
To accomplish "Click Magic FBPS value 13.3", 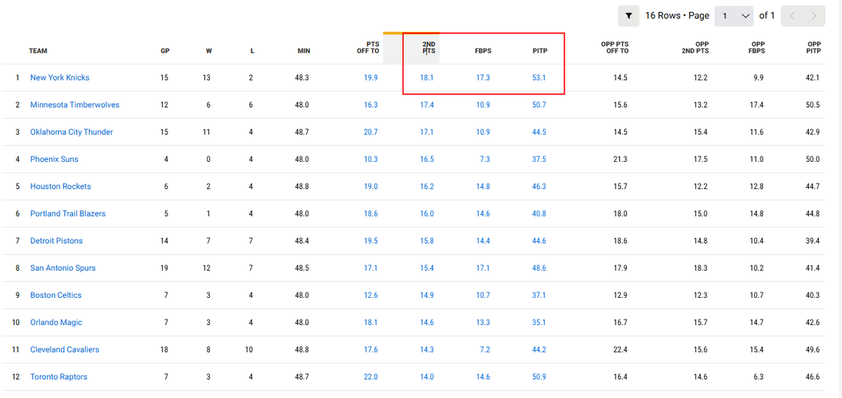I will pos(483,323).
